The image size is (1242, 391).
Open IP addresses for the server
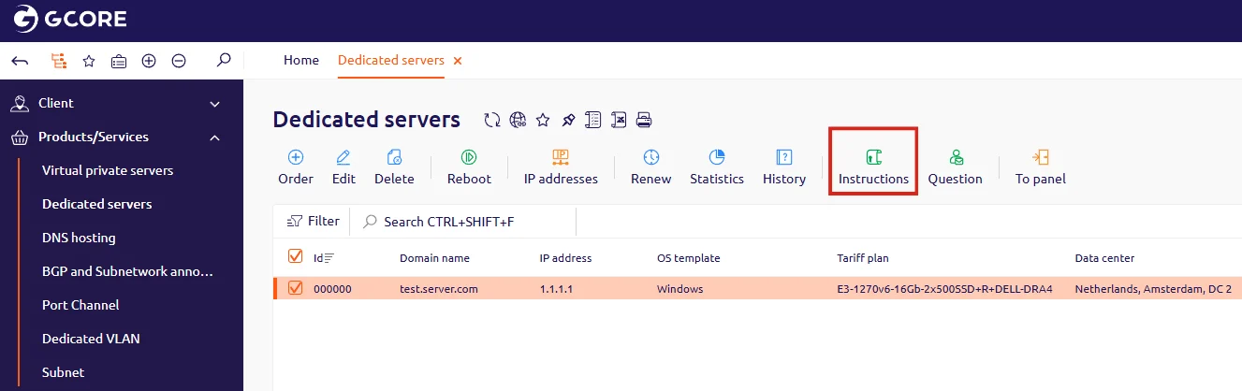coord(561,167)
